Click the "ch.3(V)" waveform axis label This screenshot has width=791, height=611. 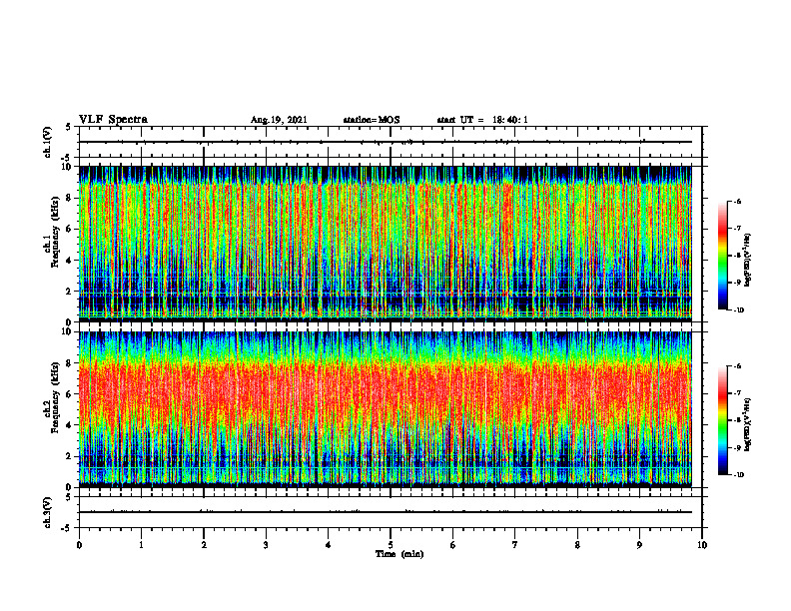tap(47, 512)
